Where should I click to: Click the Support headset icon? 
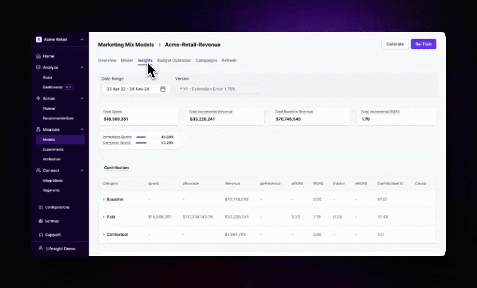(41, 235)
